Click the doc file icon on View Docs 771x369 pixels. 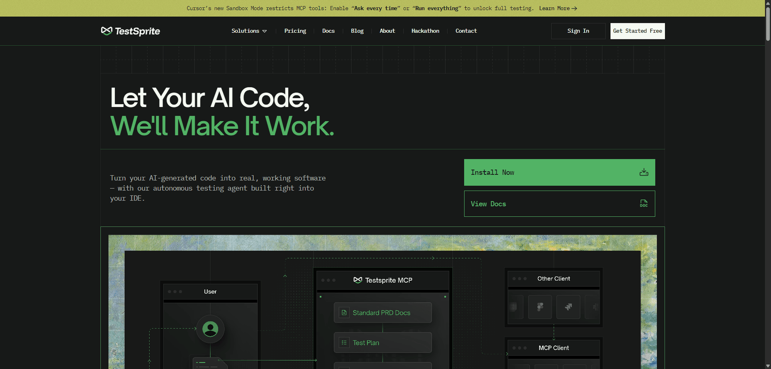coord(644,204)
